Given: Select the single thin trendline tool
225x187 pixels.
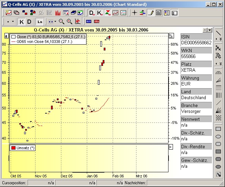Looking at the screenshot, I should click(218, 103).
